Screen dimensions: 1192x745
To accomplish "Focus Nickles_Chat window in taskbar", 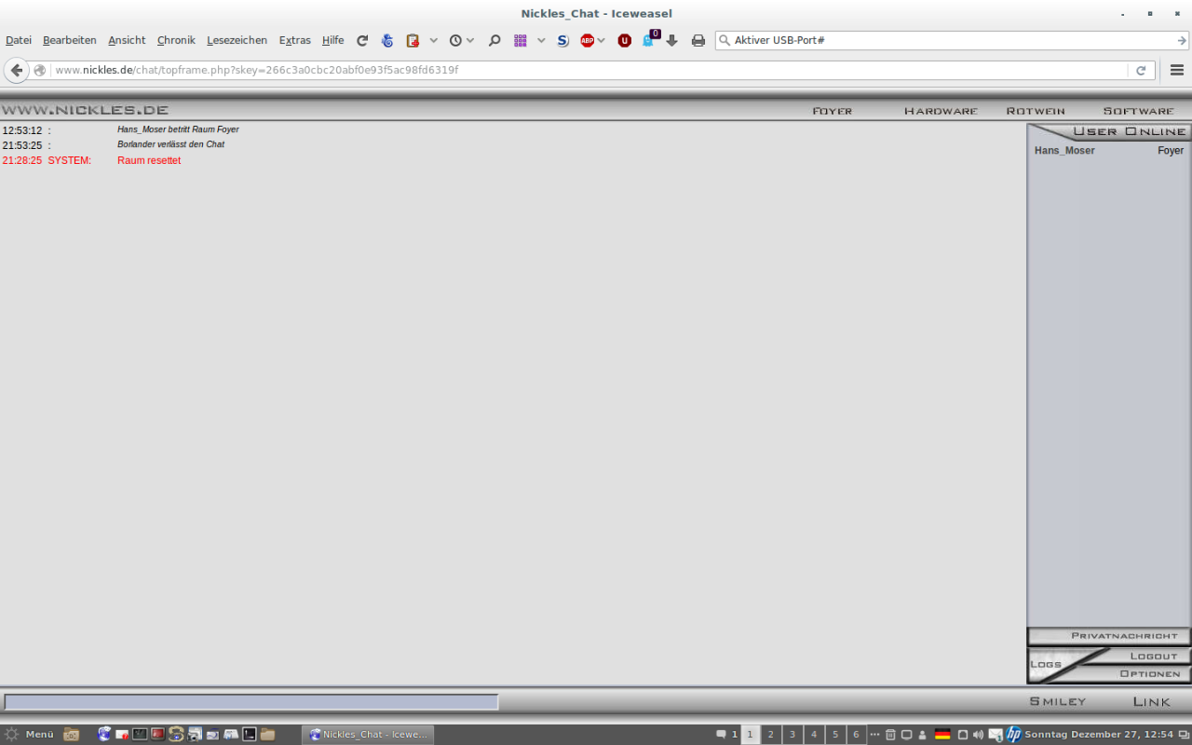I will pos(367,734).
